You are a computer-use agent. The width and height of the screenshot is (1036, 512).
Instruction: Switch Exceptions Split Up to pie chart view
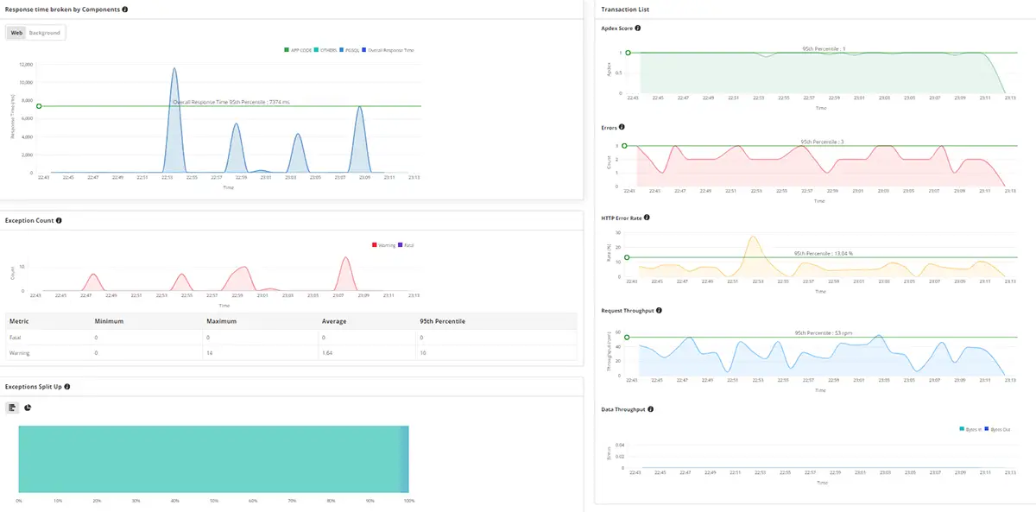pyautogui.click(x=26, y=406)
